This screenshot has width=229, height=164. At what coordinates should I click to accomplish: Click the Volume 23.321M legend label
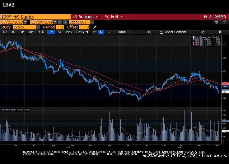[x=17, y=110]
